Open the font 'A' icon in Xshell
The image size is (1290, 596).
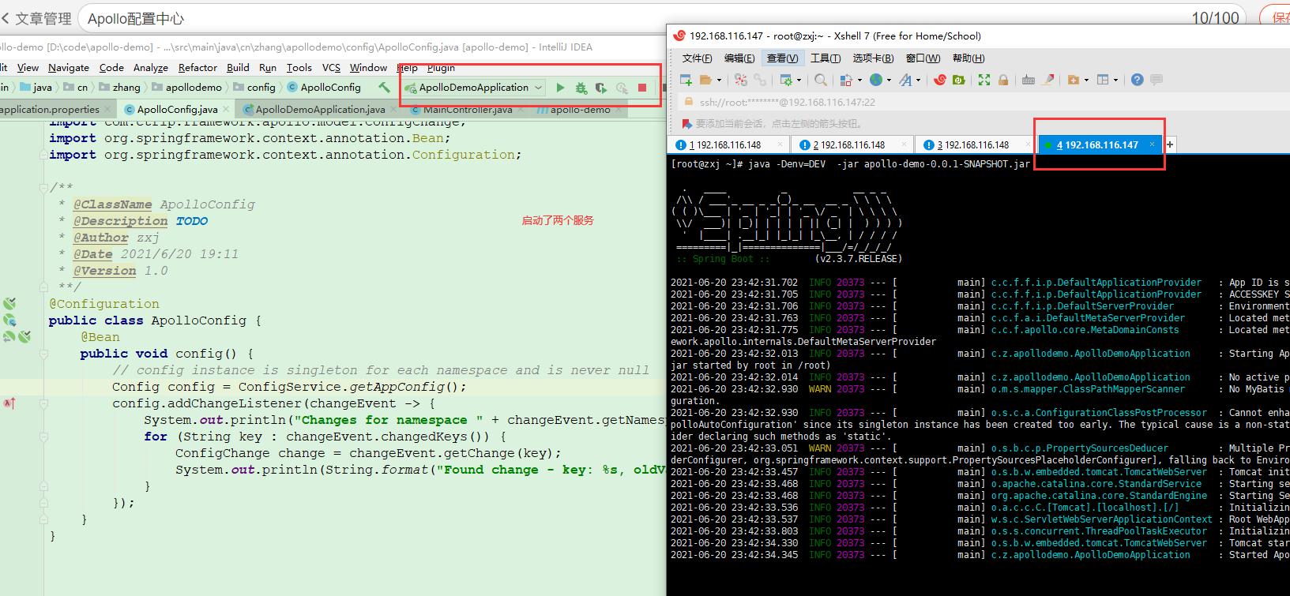pyautogui.click(x=905, y=80)
